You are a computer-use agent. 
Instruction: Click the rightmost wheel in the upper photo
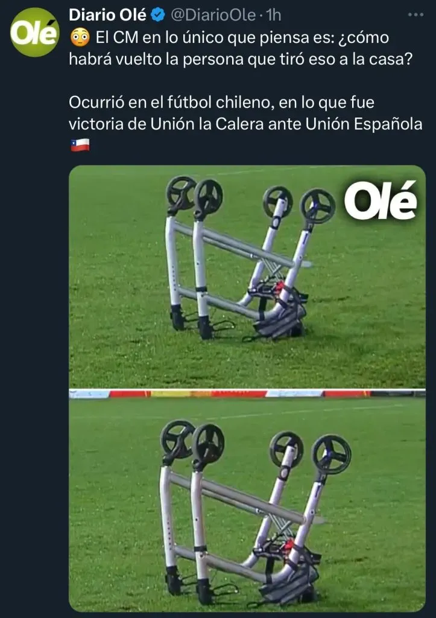[317, 206]
